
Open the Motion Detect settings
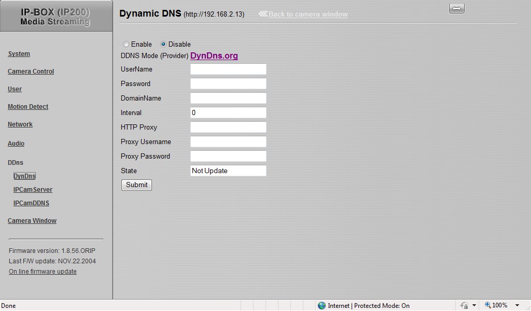(x=28, y=107)
